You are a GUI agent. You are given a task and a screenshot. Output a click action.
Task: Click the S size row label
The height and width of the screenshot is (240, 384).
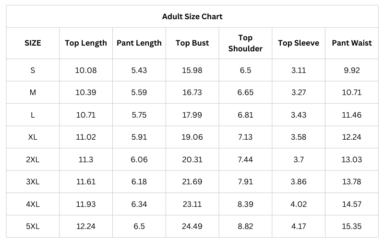[x=33, y=70]
